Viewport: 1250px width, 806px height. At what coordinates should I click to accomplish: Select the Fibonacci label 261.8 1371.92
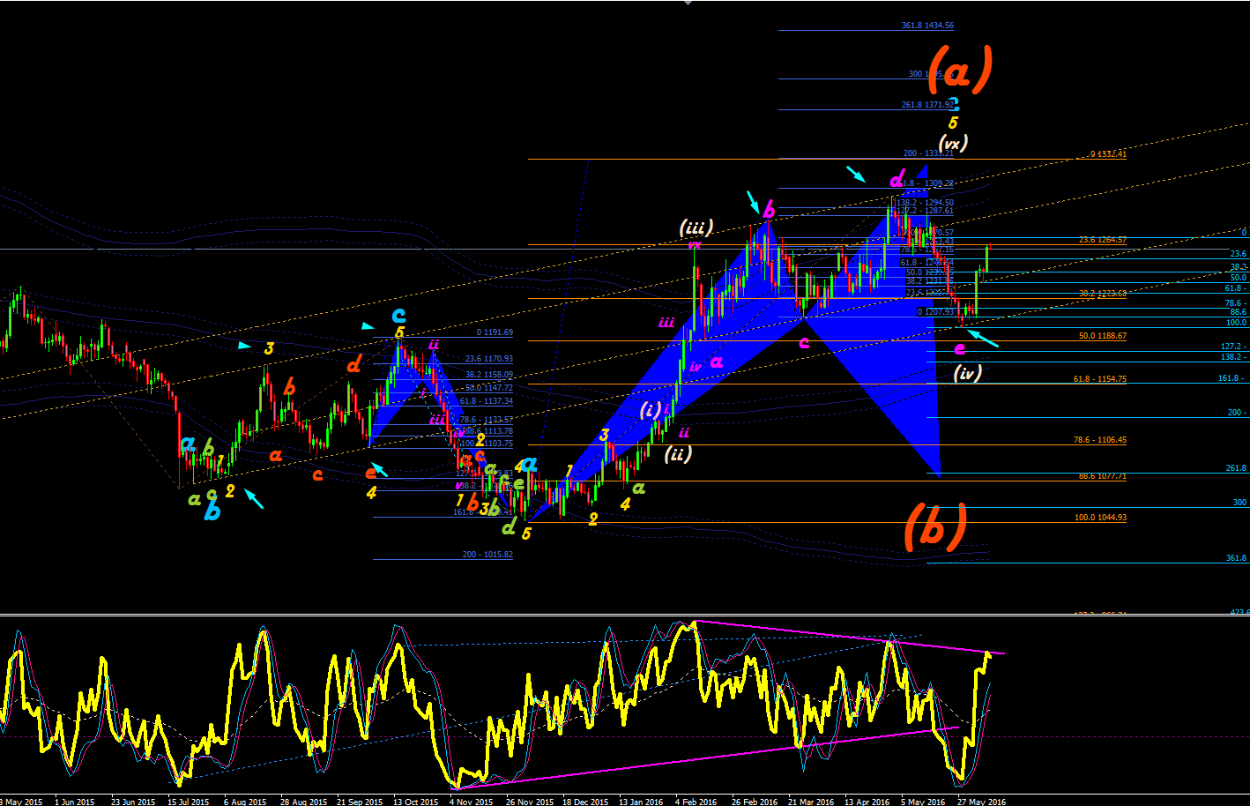[x=927, y=105]
